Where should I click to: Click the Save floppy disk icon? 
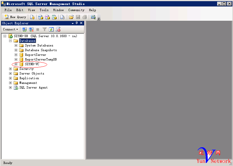coord(78,17)
